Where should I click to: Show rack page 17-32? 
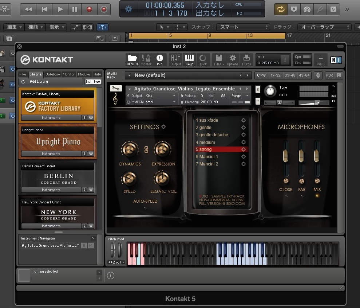pos(276,75)
